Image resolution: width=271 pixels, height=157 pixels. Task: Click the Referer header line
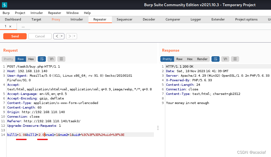point(44,121)
